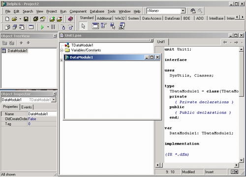Open the Help menu
This screenshot has width=246, height=177.
[137, 11]
